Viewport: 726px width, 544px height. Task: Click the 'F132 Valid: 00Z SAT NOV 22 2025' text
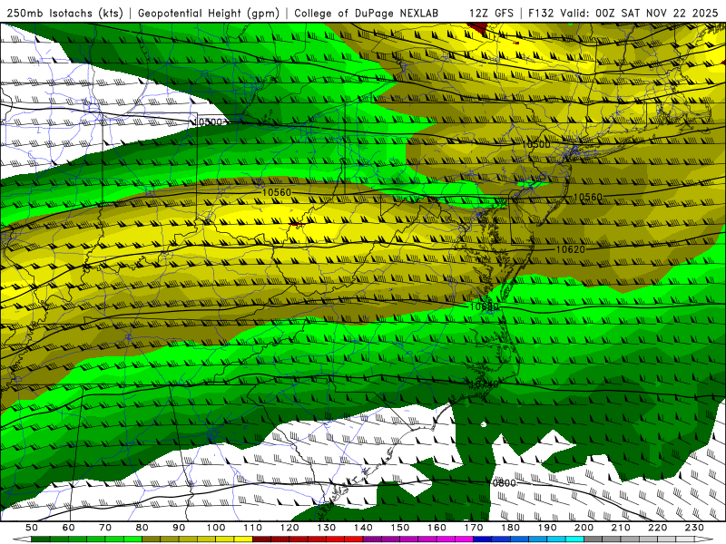point(623,14)
